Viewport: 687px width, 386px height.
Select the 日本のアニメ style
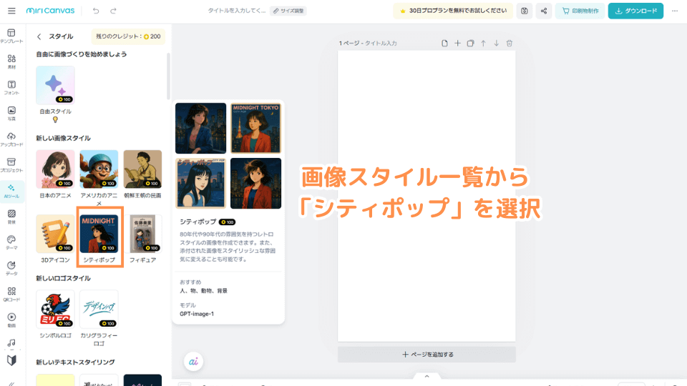[55, 169]
